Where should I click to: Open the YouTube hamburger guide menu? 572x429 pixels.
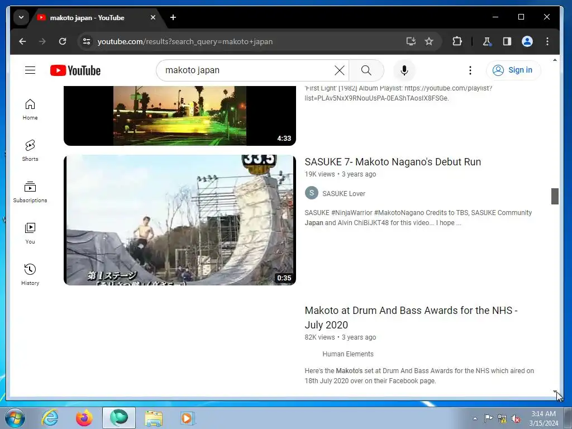coord(30,70)
